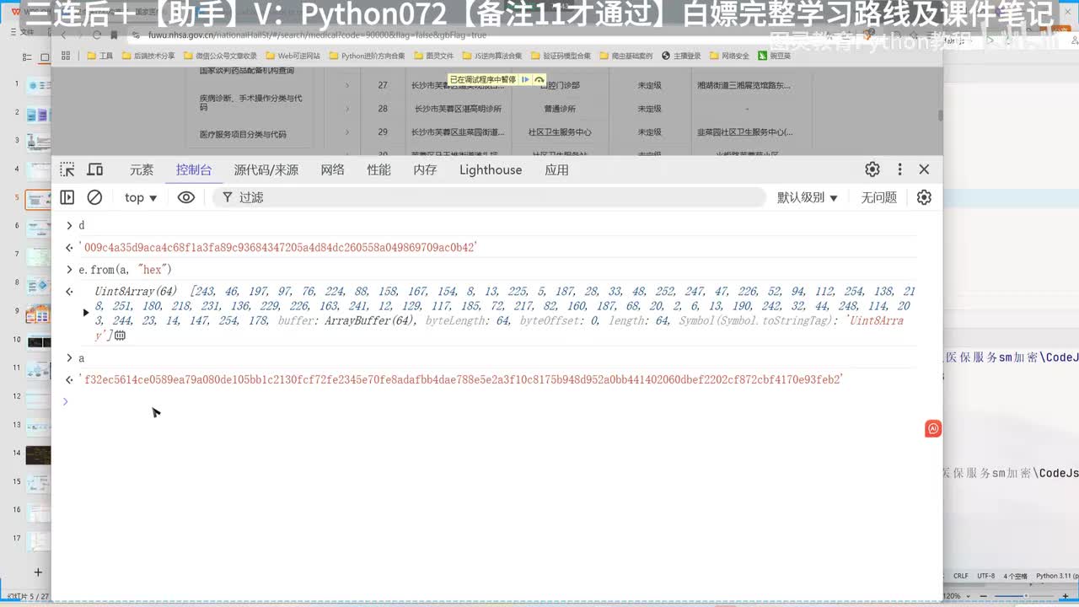Open DevTools settings gear beside the tabs
1079x607 pixels.
(872, 169)
